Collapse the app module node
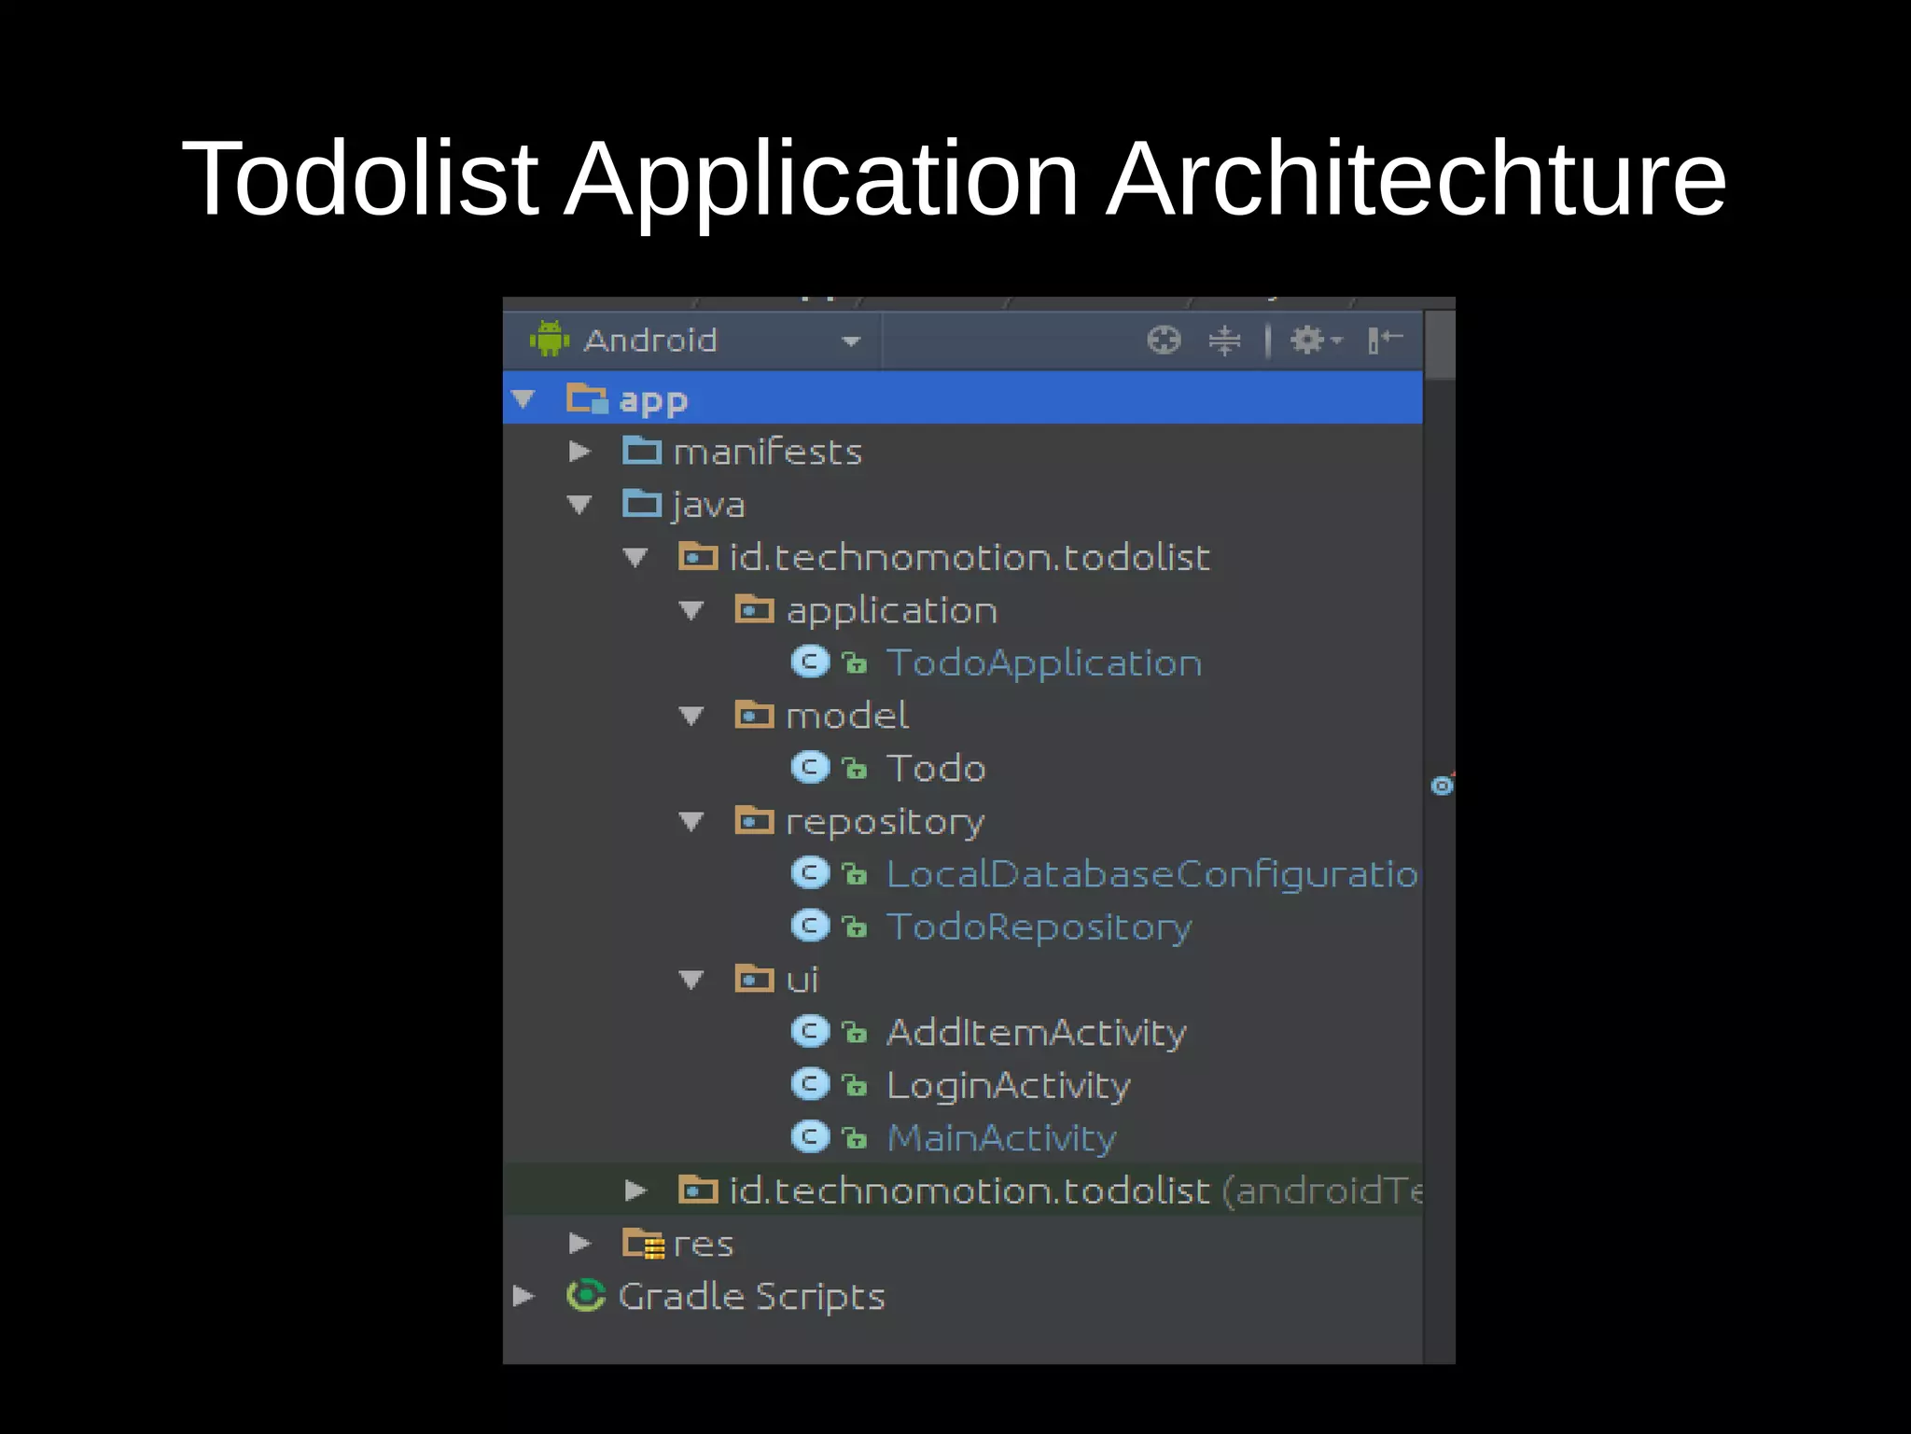 point(523,399)
